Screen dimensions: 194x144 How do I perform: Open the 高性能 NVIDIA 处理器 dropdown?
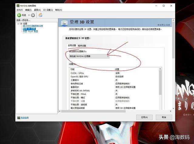pos(89,56)
